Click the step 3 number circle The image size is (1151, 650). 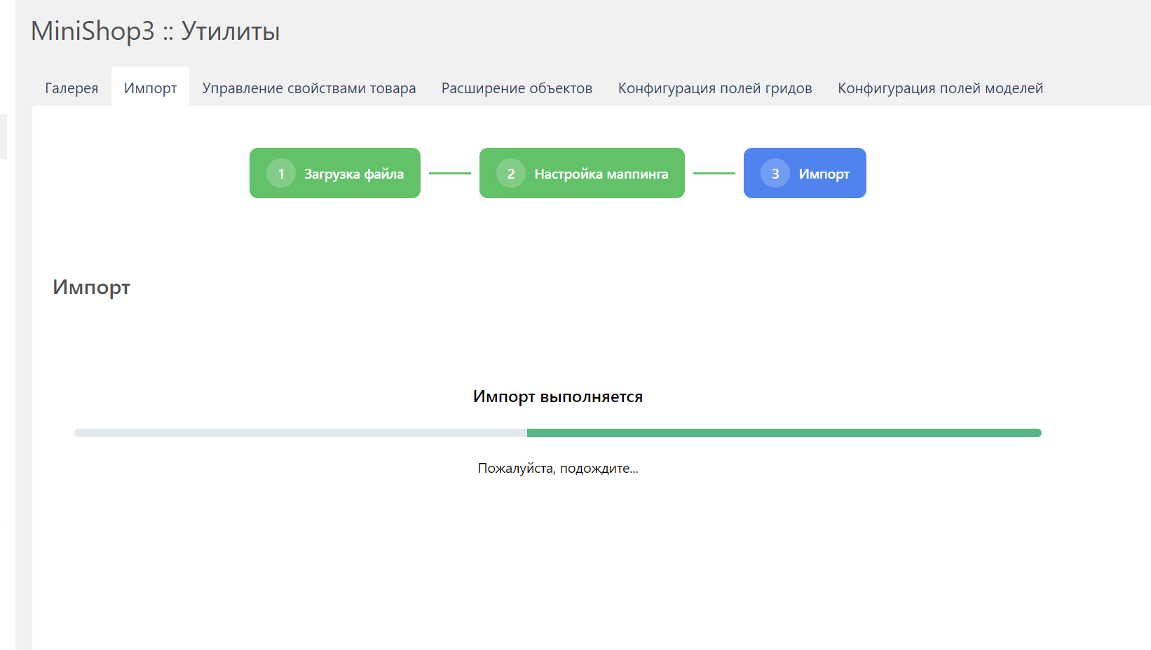click(775, 174)
